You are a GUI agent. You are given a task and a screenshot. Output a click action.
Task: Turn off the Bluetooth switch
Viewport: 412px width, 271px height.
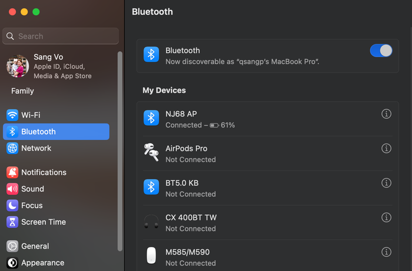[381, 51]
